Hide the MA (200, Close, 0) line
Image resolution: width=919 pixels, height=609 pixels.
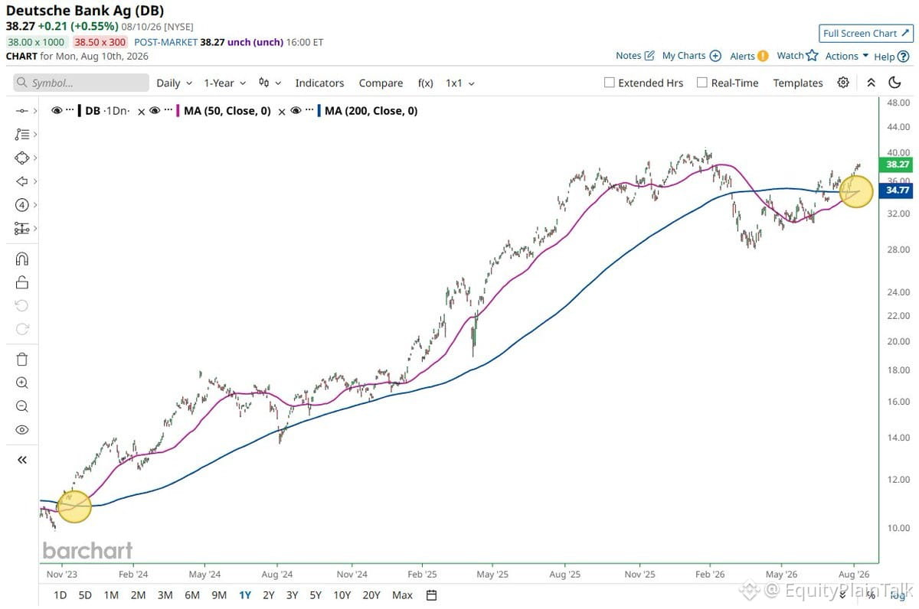(296, 111)
